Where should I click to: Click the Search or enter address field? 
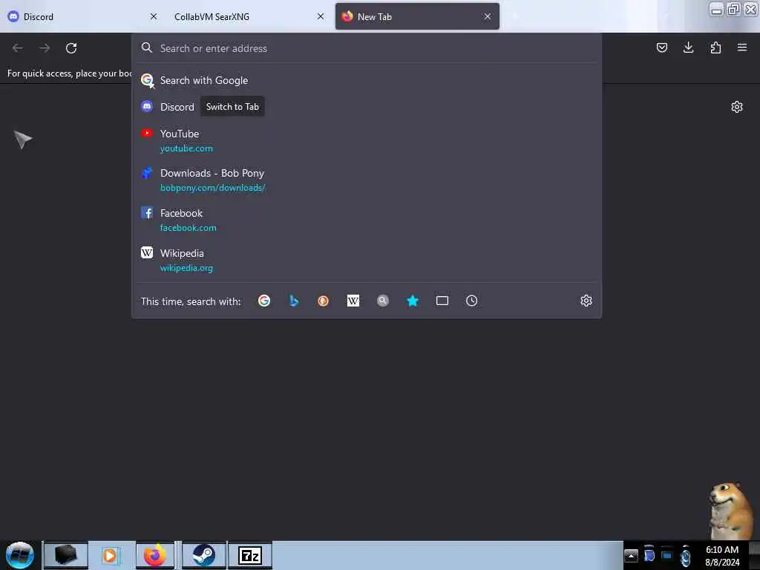pos(367,48)
